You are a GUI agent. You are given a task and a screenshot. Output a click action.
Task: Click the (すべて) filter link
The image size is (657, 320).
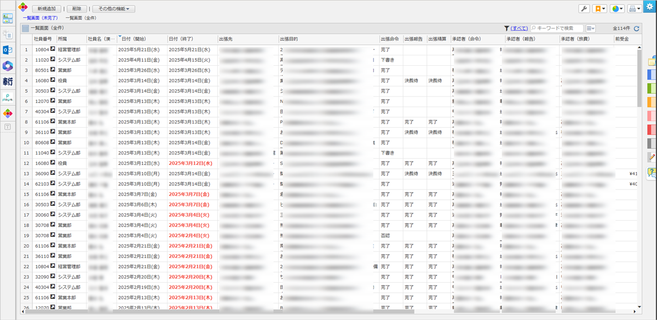(519, 28)
